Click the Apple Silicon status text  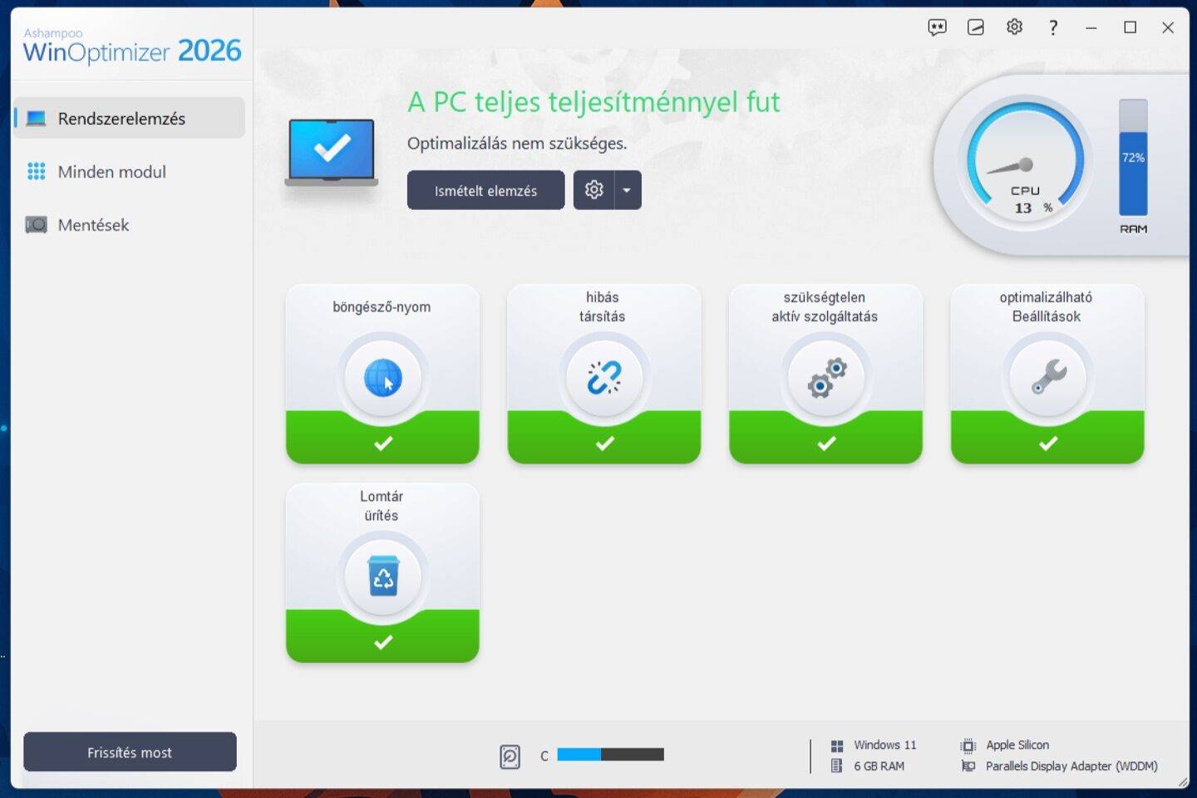click(1017, 745)
